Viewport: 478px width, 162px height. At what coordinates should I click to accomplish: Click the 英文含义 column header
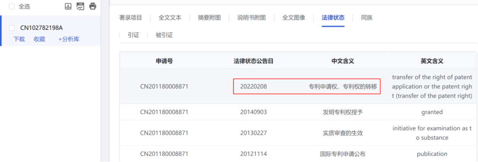(x=432, y=61)
